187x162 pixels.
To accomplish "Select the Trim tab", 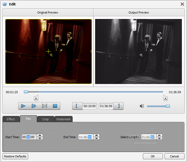I will pos(28,119).
